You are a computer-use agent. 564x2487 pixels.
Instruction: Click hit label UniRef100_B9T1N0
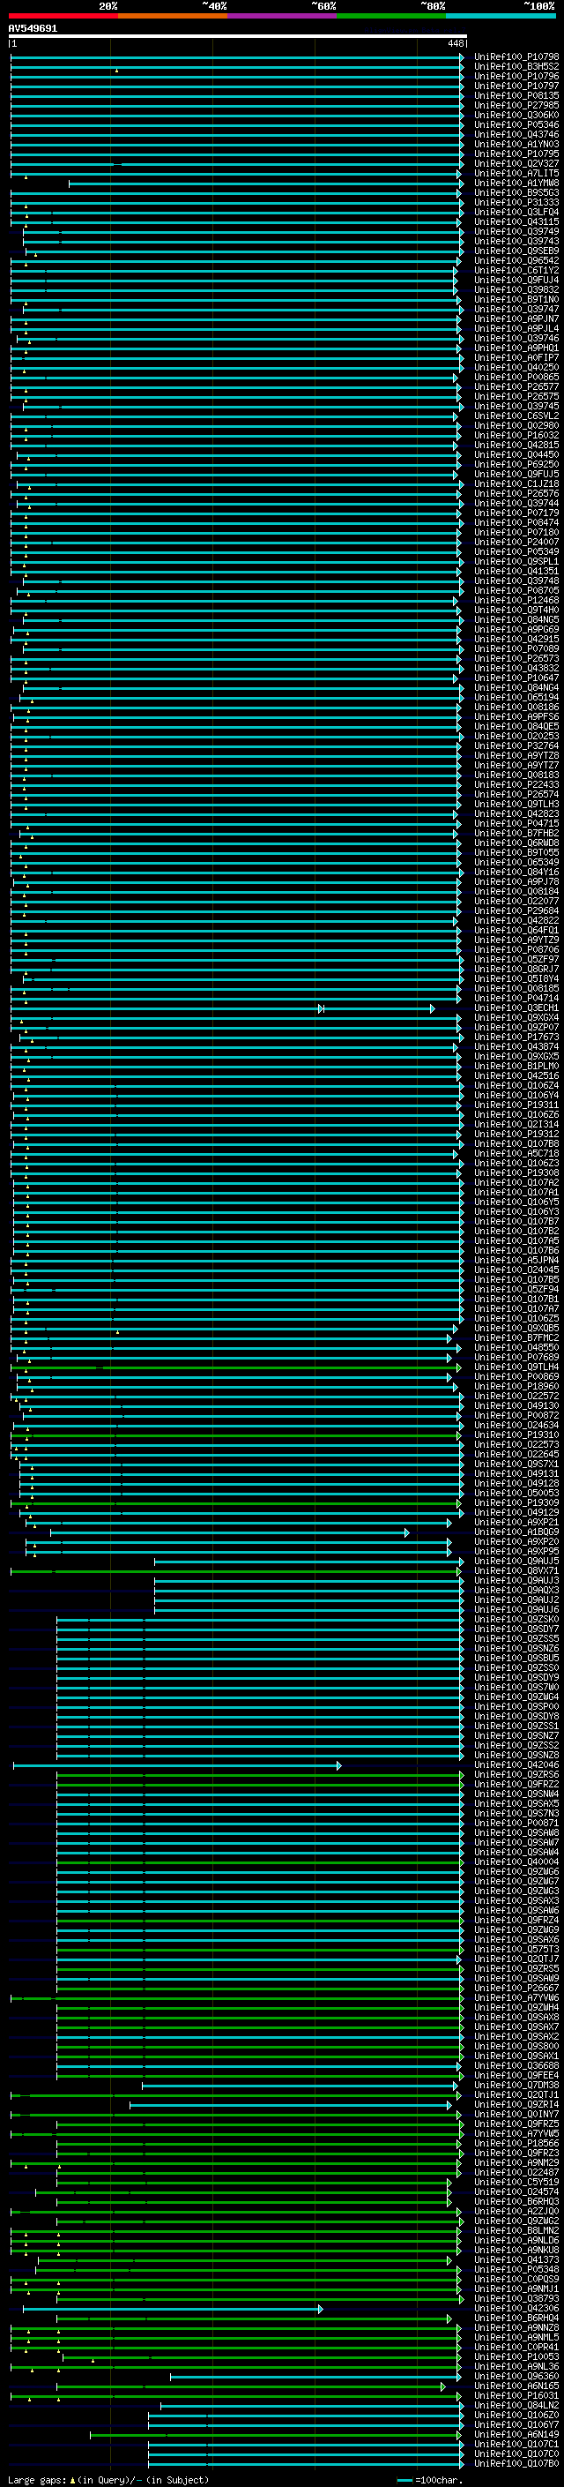tap(516, 300)
